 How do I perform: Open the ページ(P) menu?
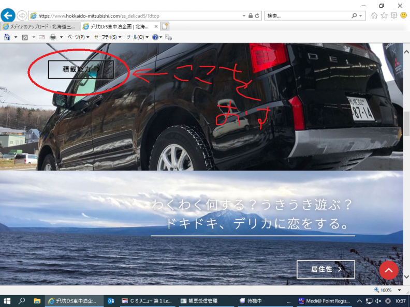[79, 37]
